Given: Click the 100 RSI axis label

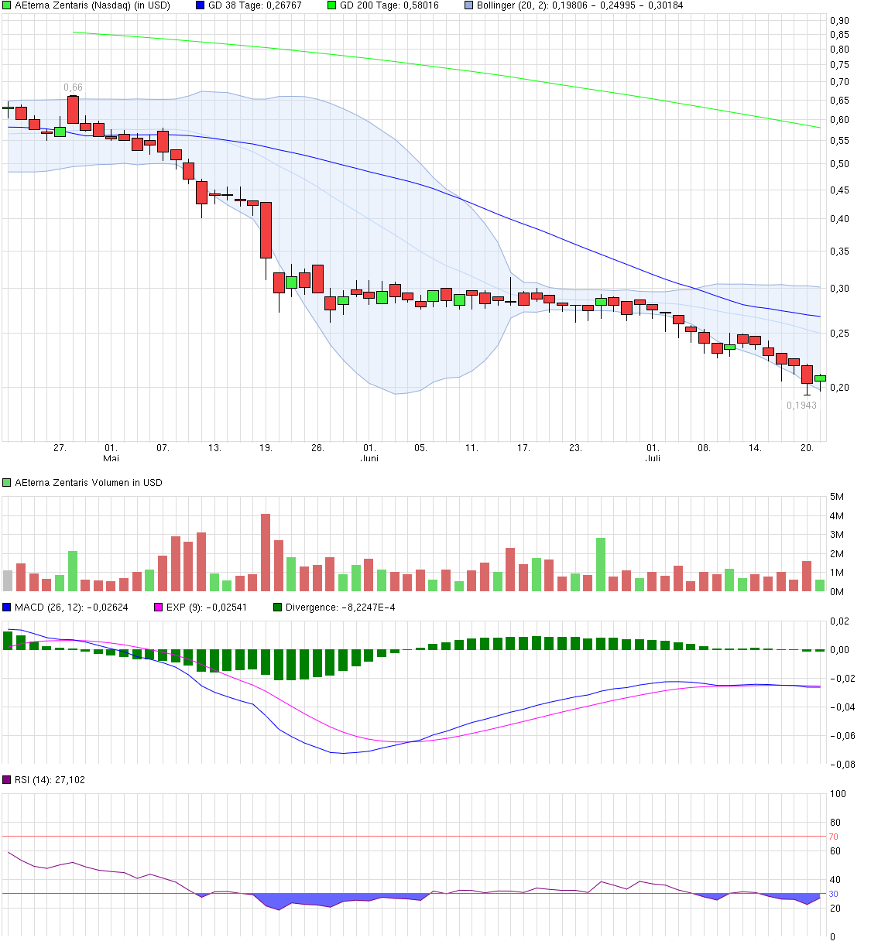Looking at the screenshot, I should [x=838, y=794].
